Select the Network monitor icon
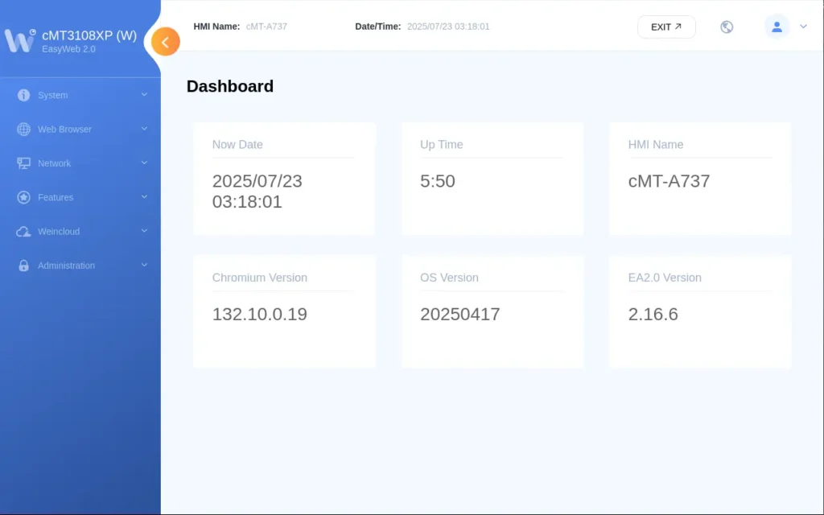 23,163
